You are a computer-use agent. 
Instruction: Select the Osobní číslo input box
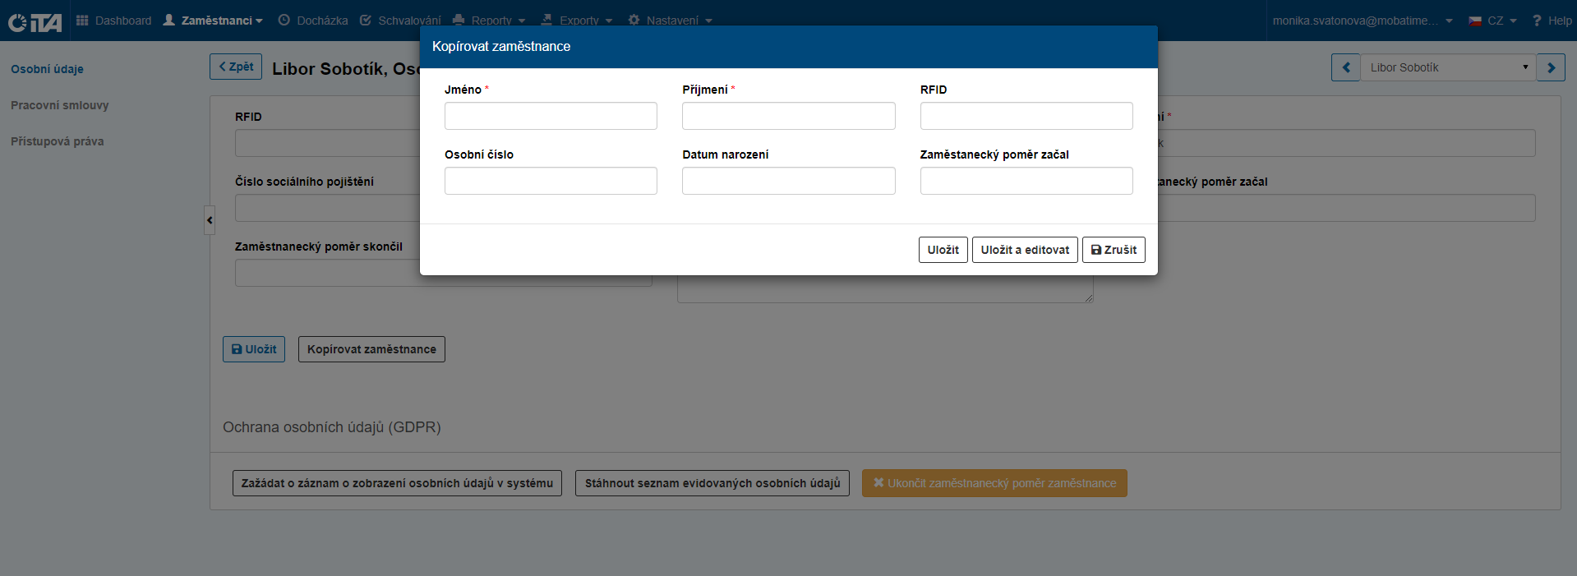[x=551, y=181]
